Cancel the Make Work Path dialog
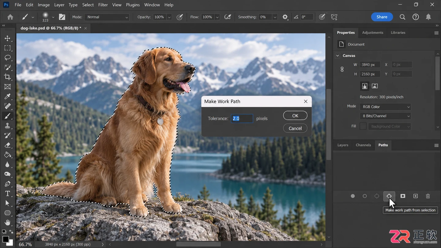Image resolution: width=441 pixels, height=248 pixels. point(295,128)
